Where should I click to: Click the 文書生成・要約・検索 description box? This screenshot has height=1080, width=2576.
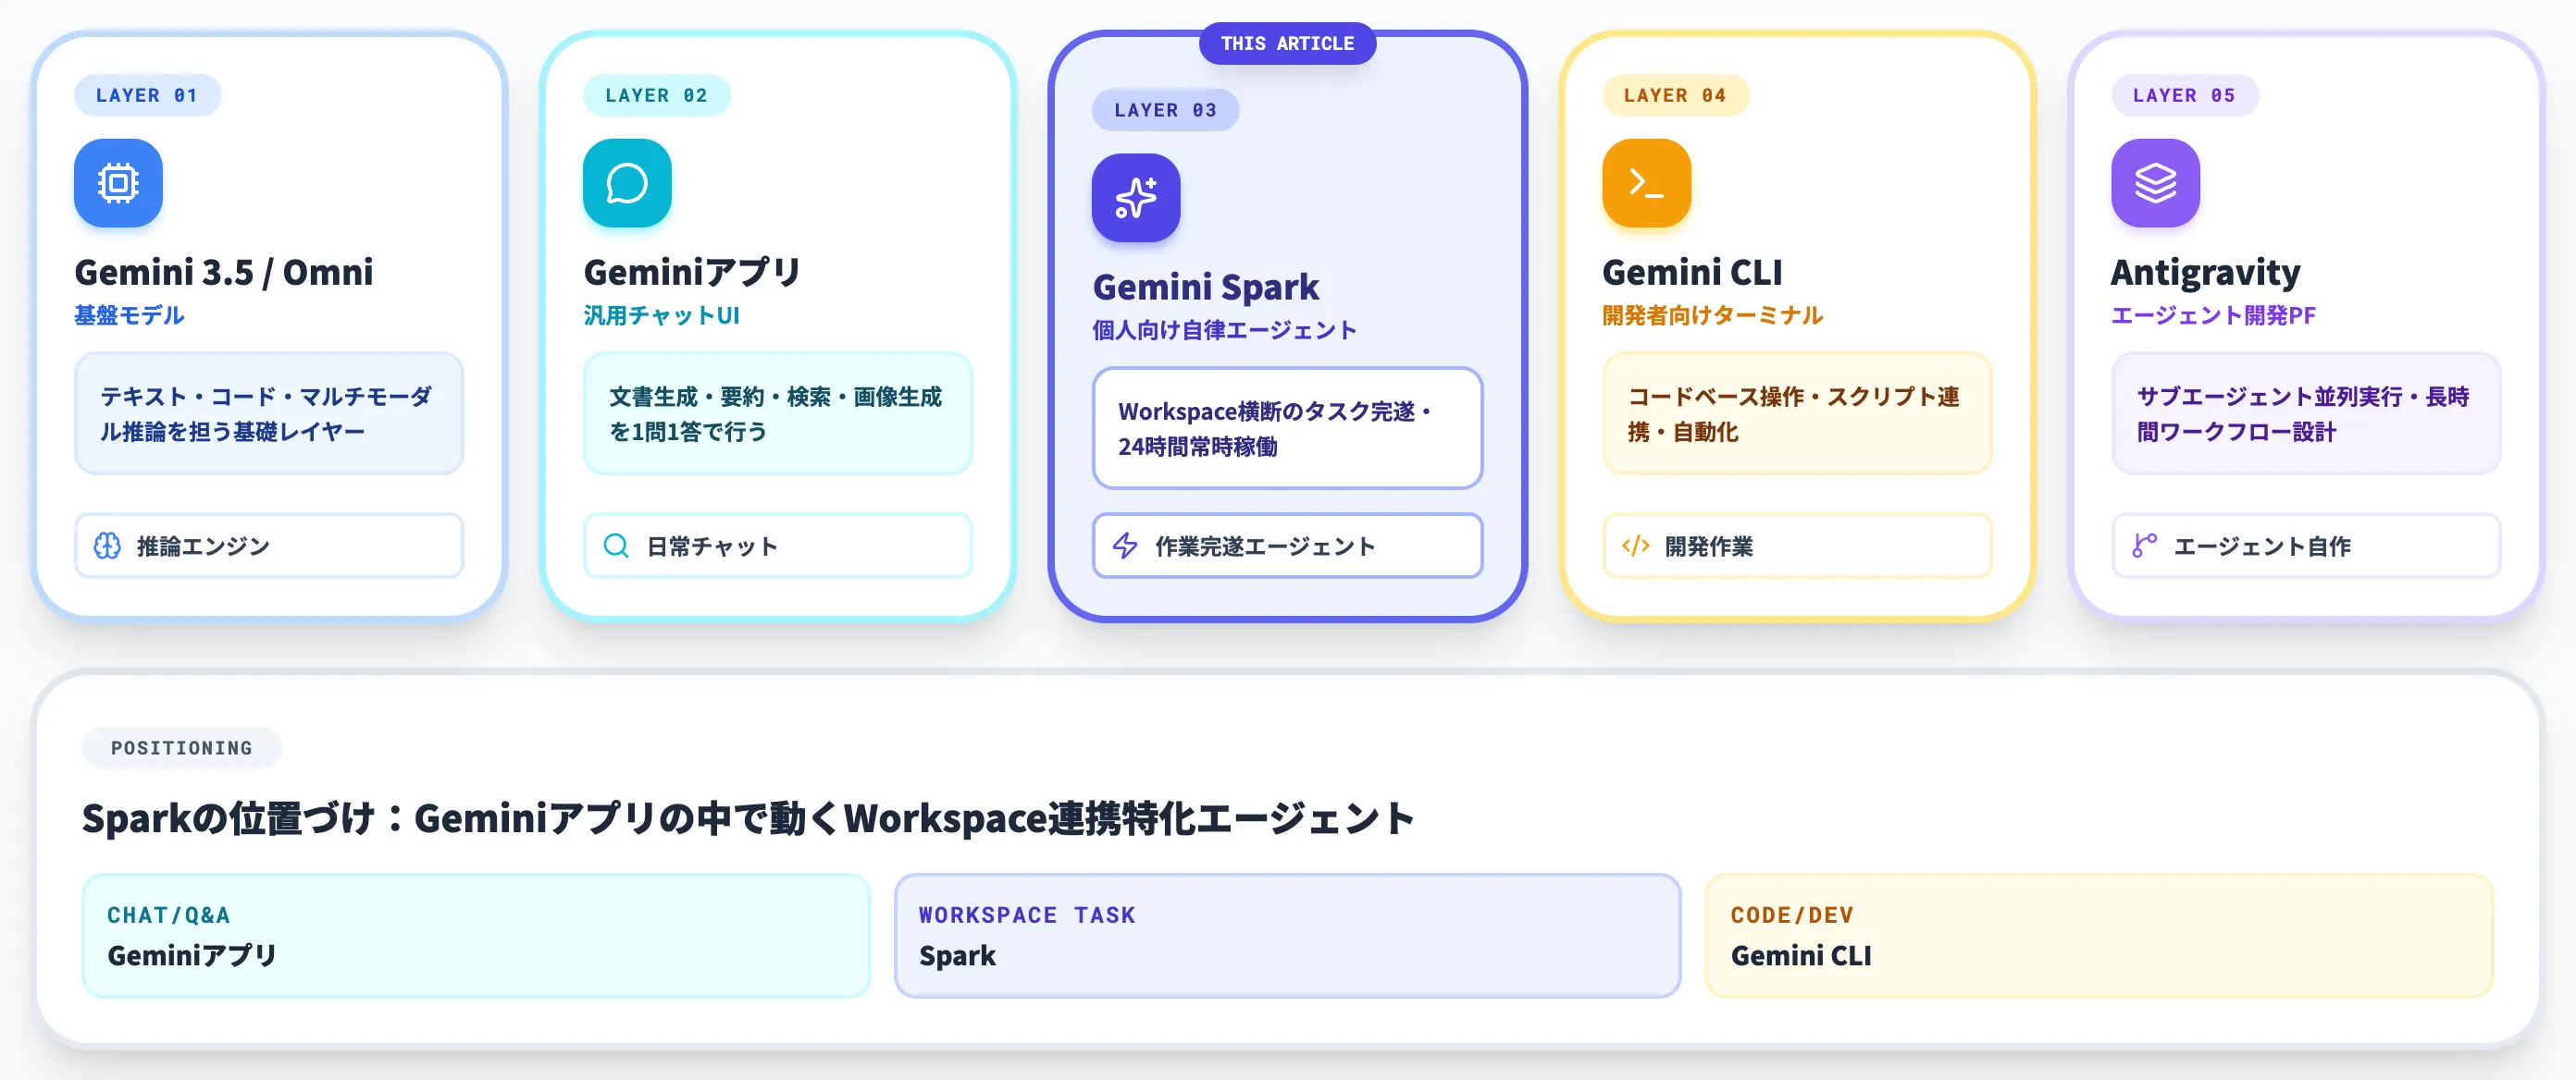(778, 413)
